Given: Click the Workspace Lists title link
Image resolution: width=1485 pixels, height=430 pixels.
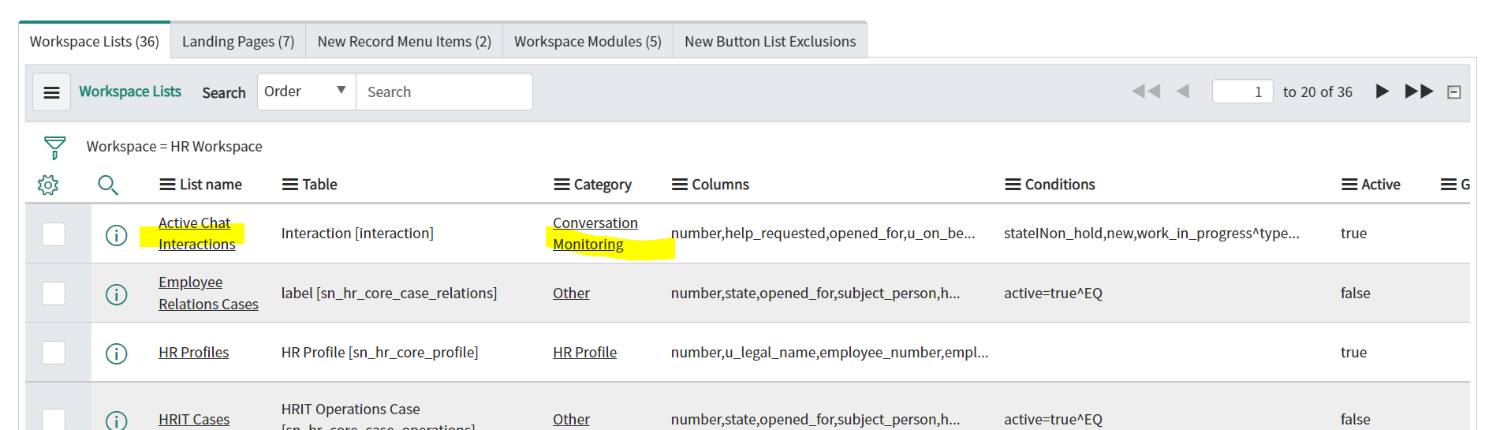Looking at the screenshot, I should 130,92.
